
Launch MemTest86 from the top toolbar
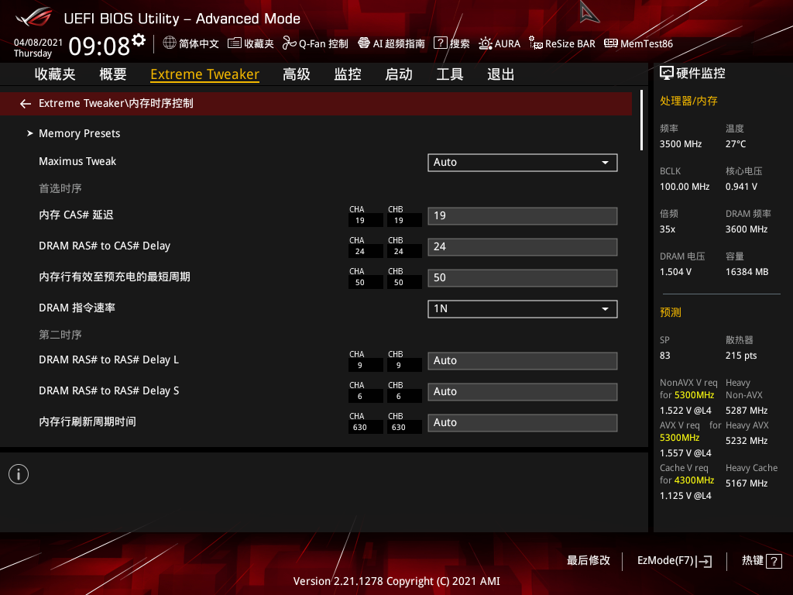pos(611,43)
